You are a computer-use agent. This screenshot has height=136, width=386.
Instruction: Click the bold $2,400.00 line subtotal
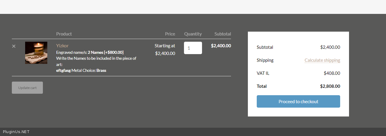coord(221,46)
